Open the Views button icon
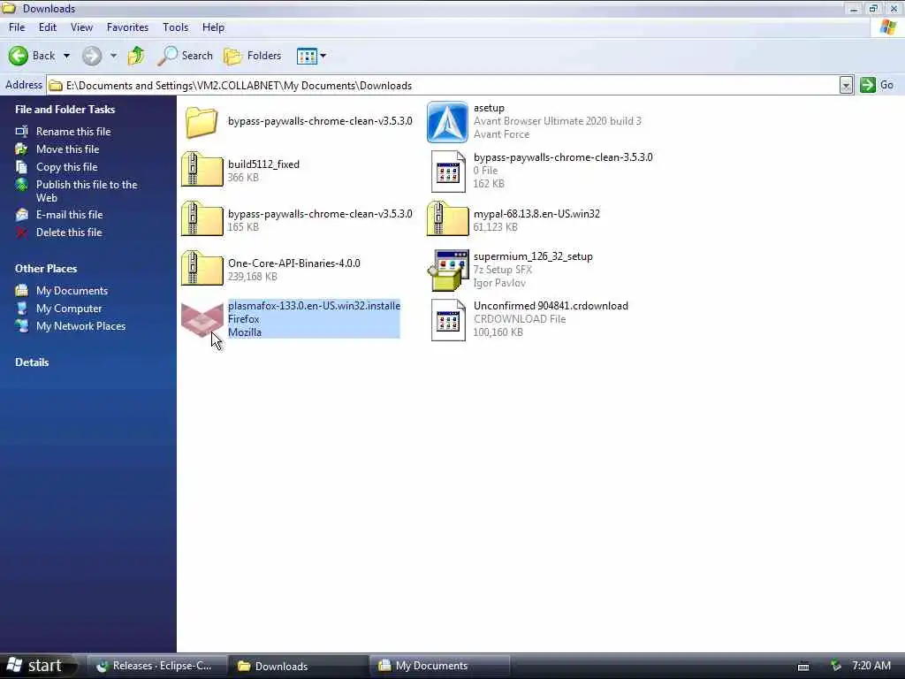Viewport: 905px width, 679px height. pyautogui.click(x=307, y=56)
